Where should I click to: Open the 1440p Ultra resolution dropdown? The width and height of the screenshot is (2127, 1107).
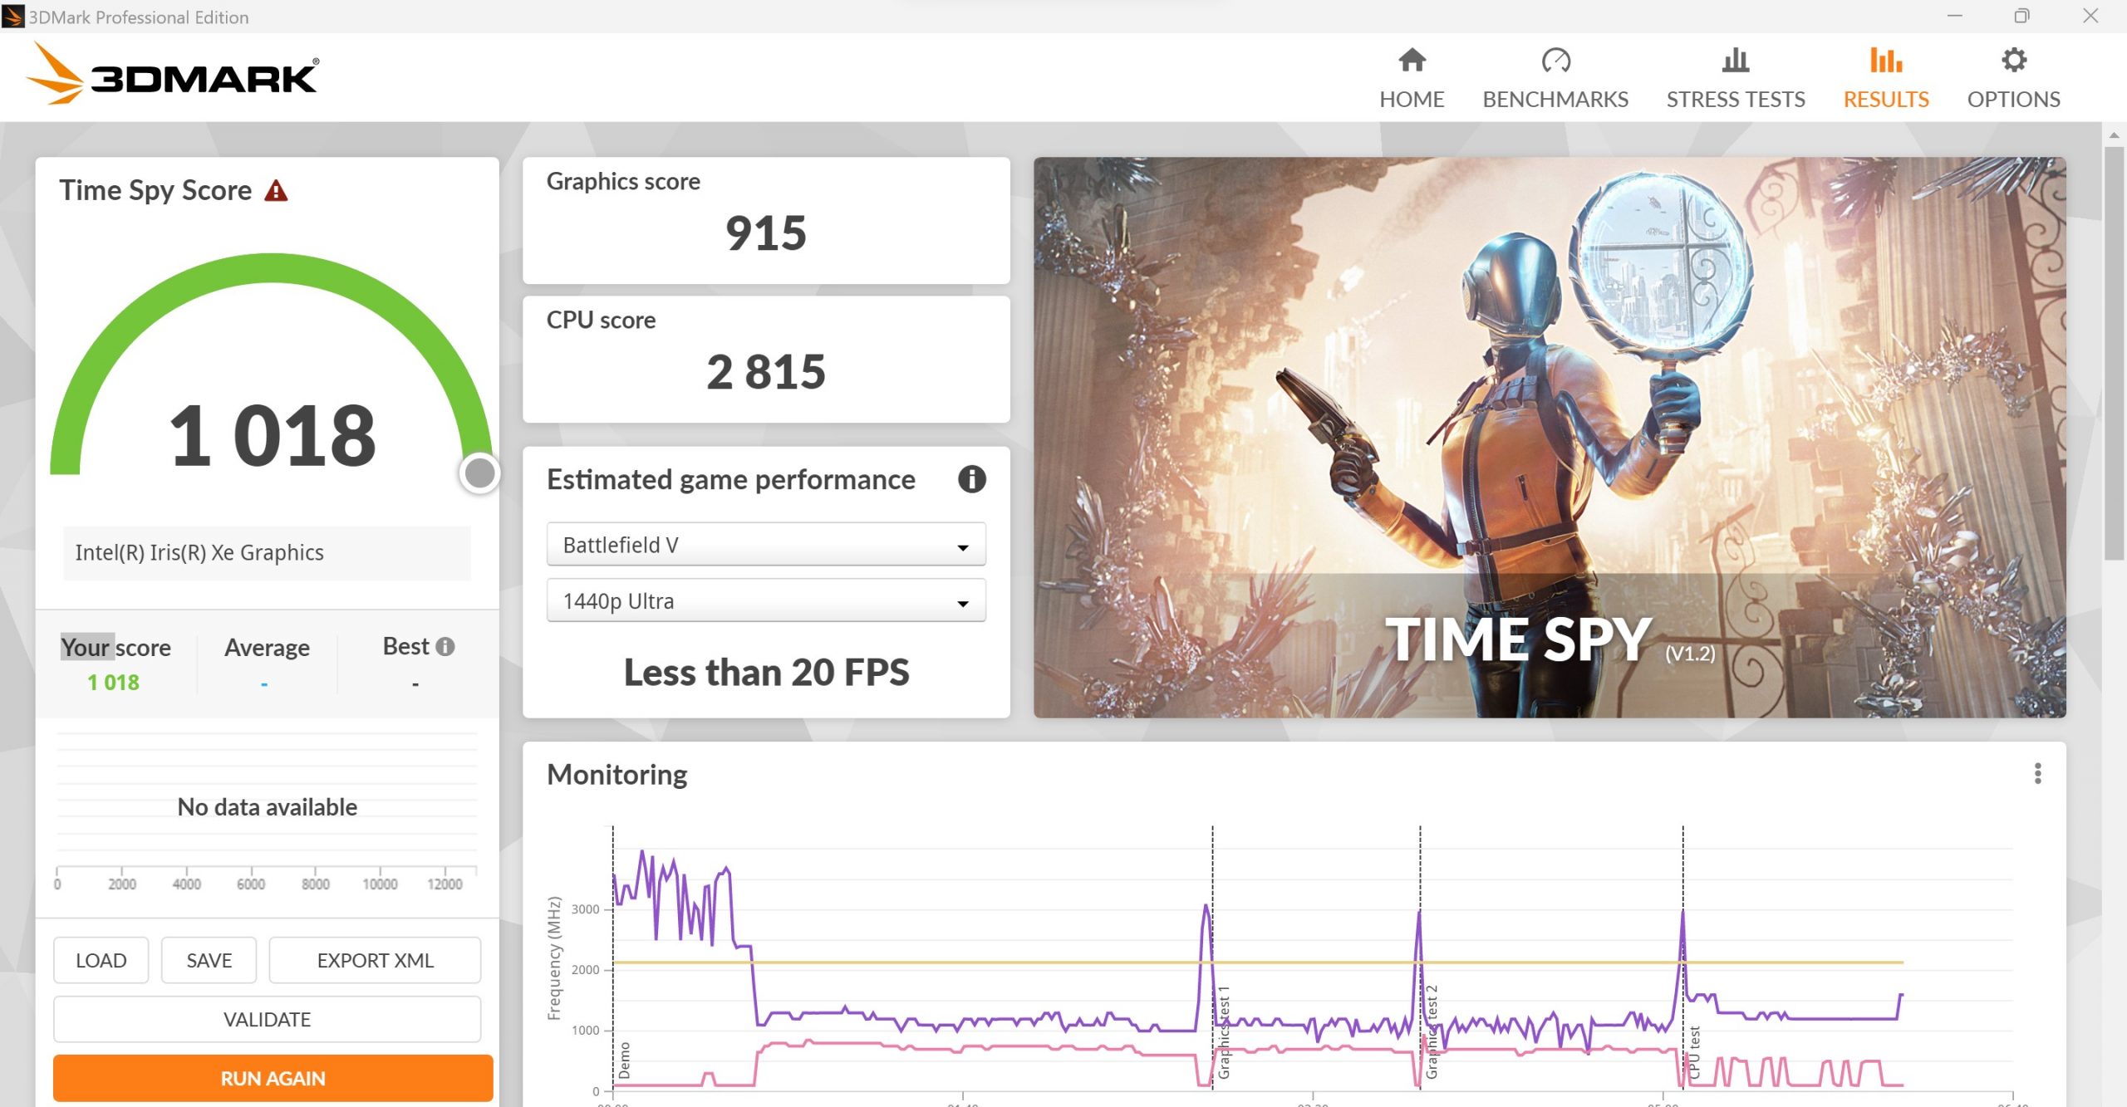765,600
